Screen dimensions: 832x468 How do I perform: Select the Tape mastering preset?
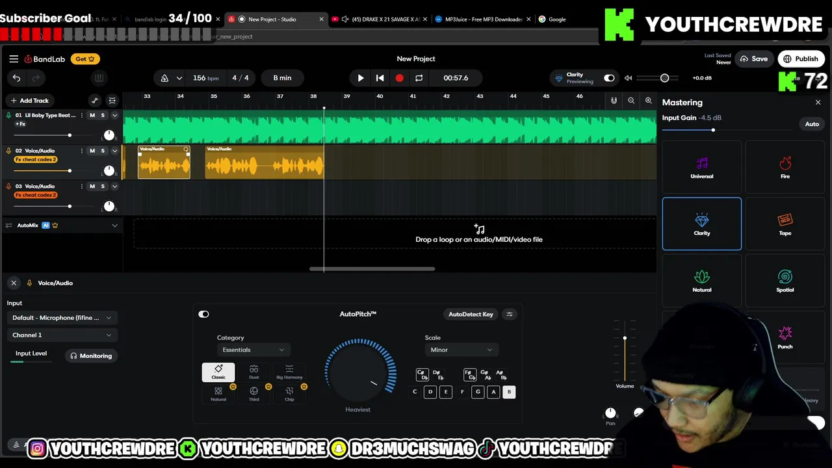click(x=785, y=224)
